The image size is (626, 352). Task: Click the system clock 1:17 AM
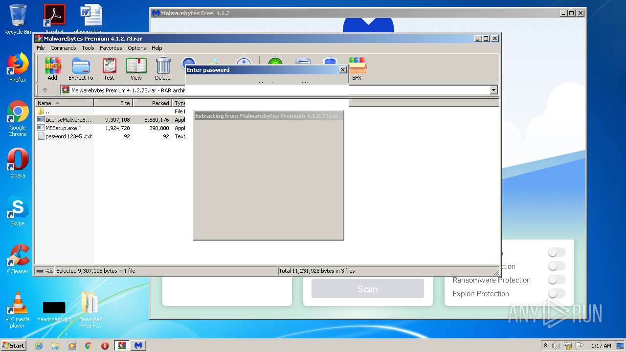click(601, 346)
